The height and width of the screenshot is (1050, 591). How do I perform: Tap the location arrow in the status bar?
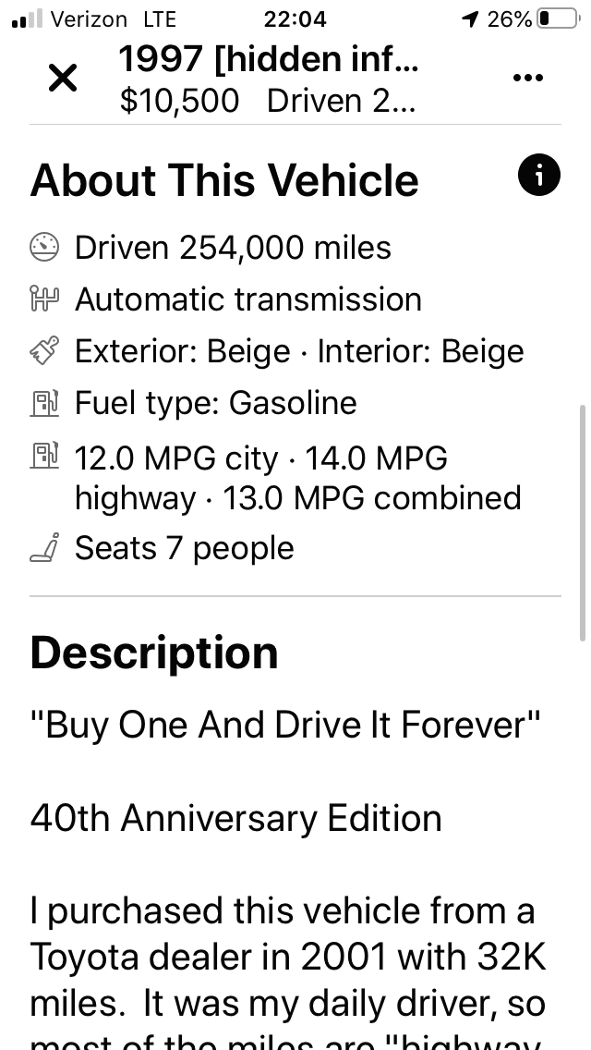(x=471, y=18)
